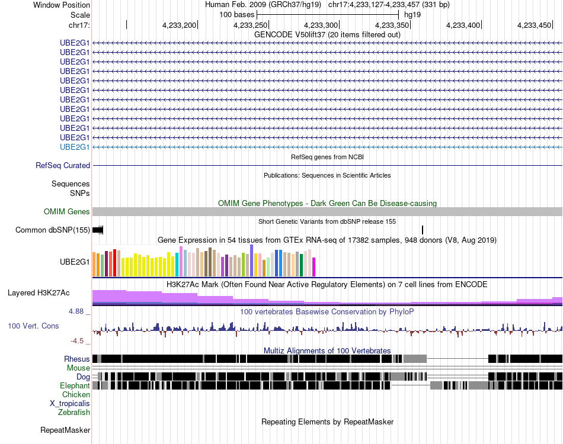Click the RepeatMasker track label

coord(65,430)
